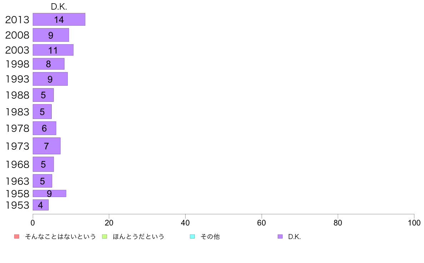Click the 40 tick label on x-axis

click(x=185, y=223)
